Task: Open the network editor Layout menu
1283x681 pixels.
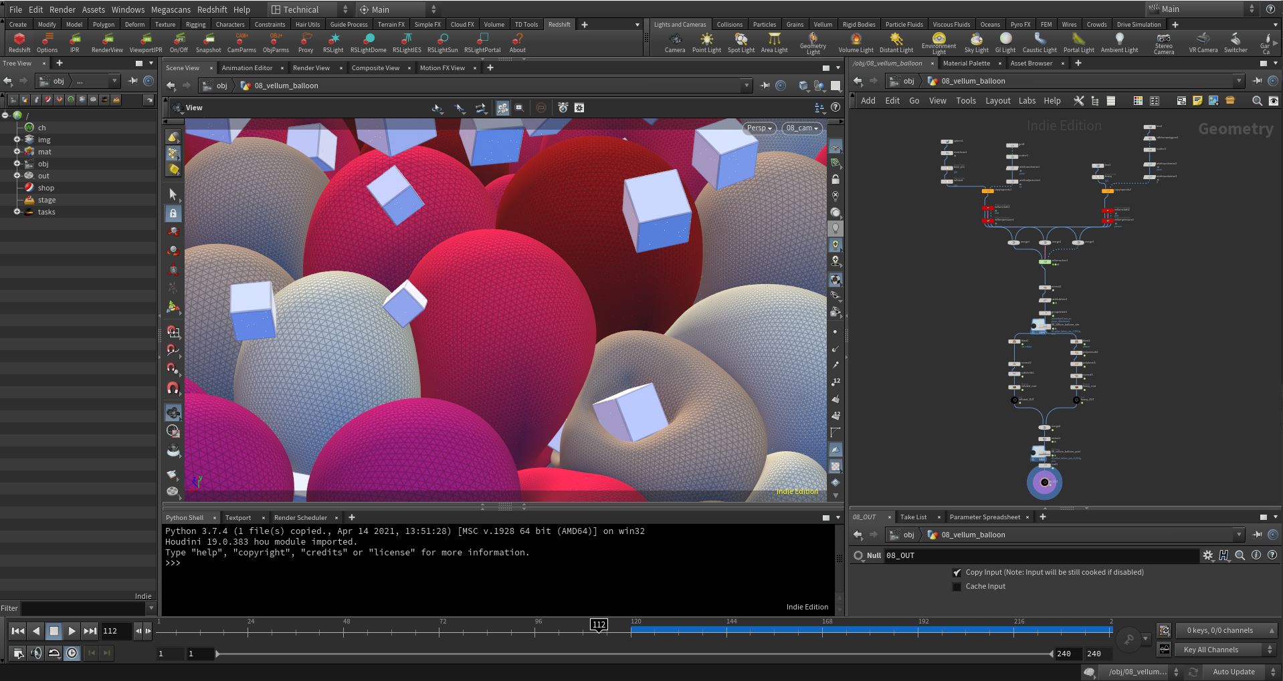Action: coord(997,101)
